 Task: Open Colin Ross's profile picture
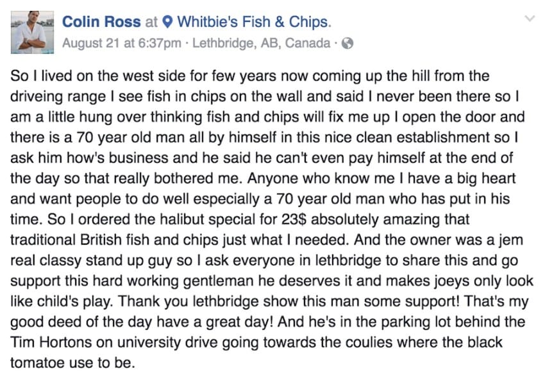tap(32, 32)
